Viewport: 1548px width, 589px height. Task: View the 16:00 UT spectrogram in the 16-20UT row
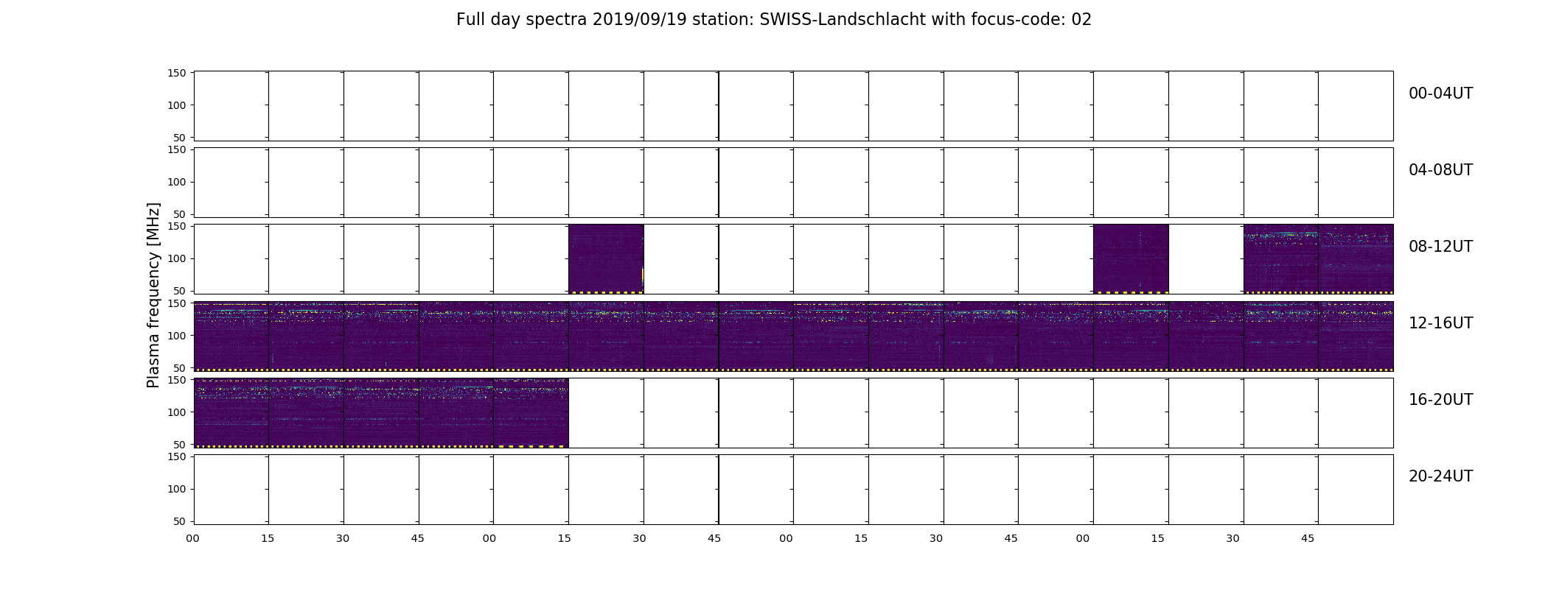pos(231,412)
